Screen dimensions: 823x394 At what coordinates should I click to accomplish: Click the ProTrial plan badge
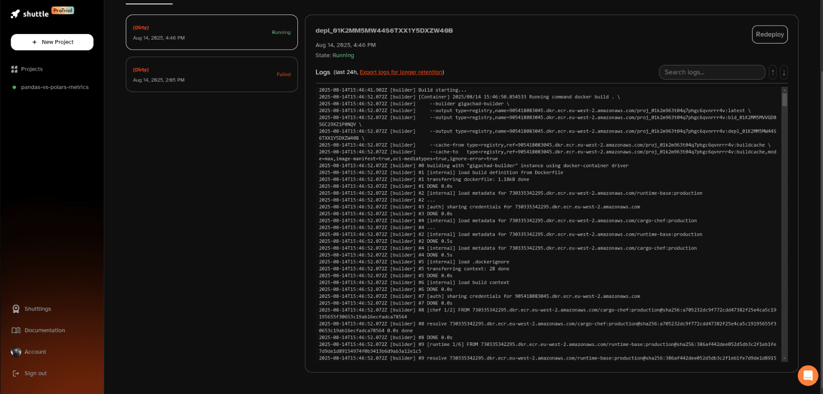[x=63, y=11]
